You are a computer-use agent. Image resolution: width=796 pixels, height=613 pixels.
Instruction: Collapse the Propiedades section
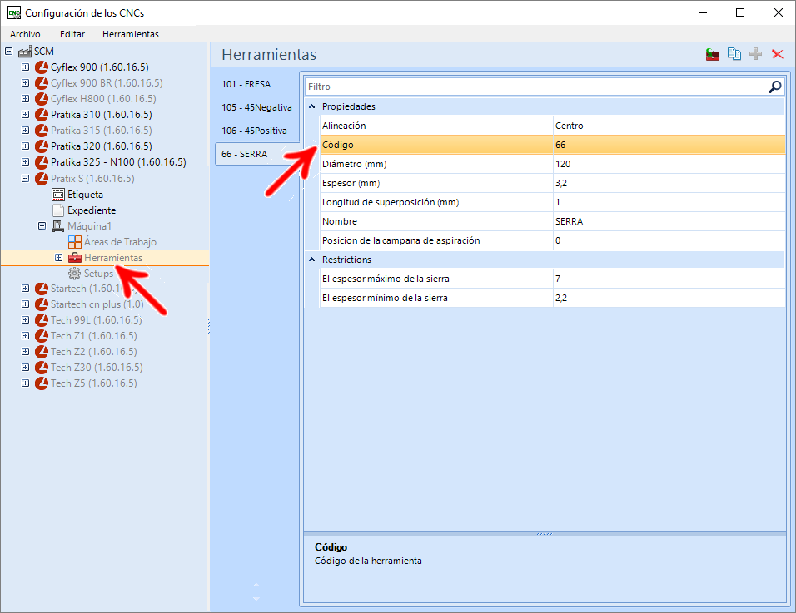(312, 106)
